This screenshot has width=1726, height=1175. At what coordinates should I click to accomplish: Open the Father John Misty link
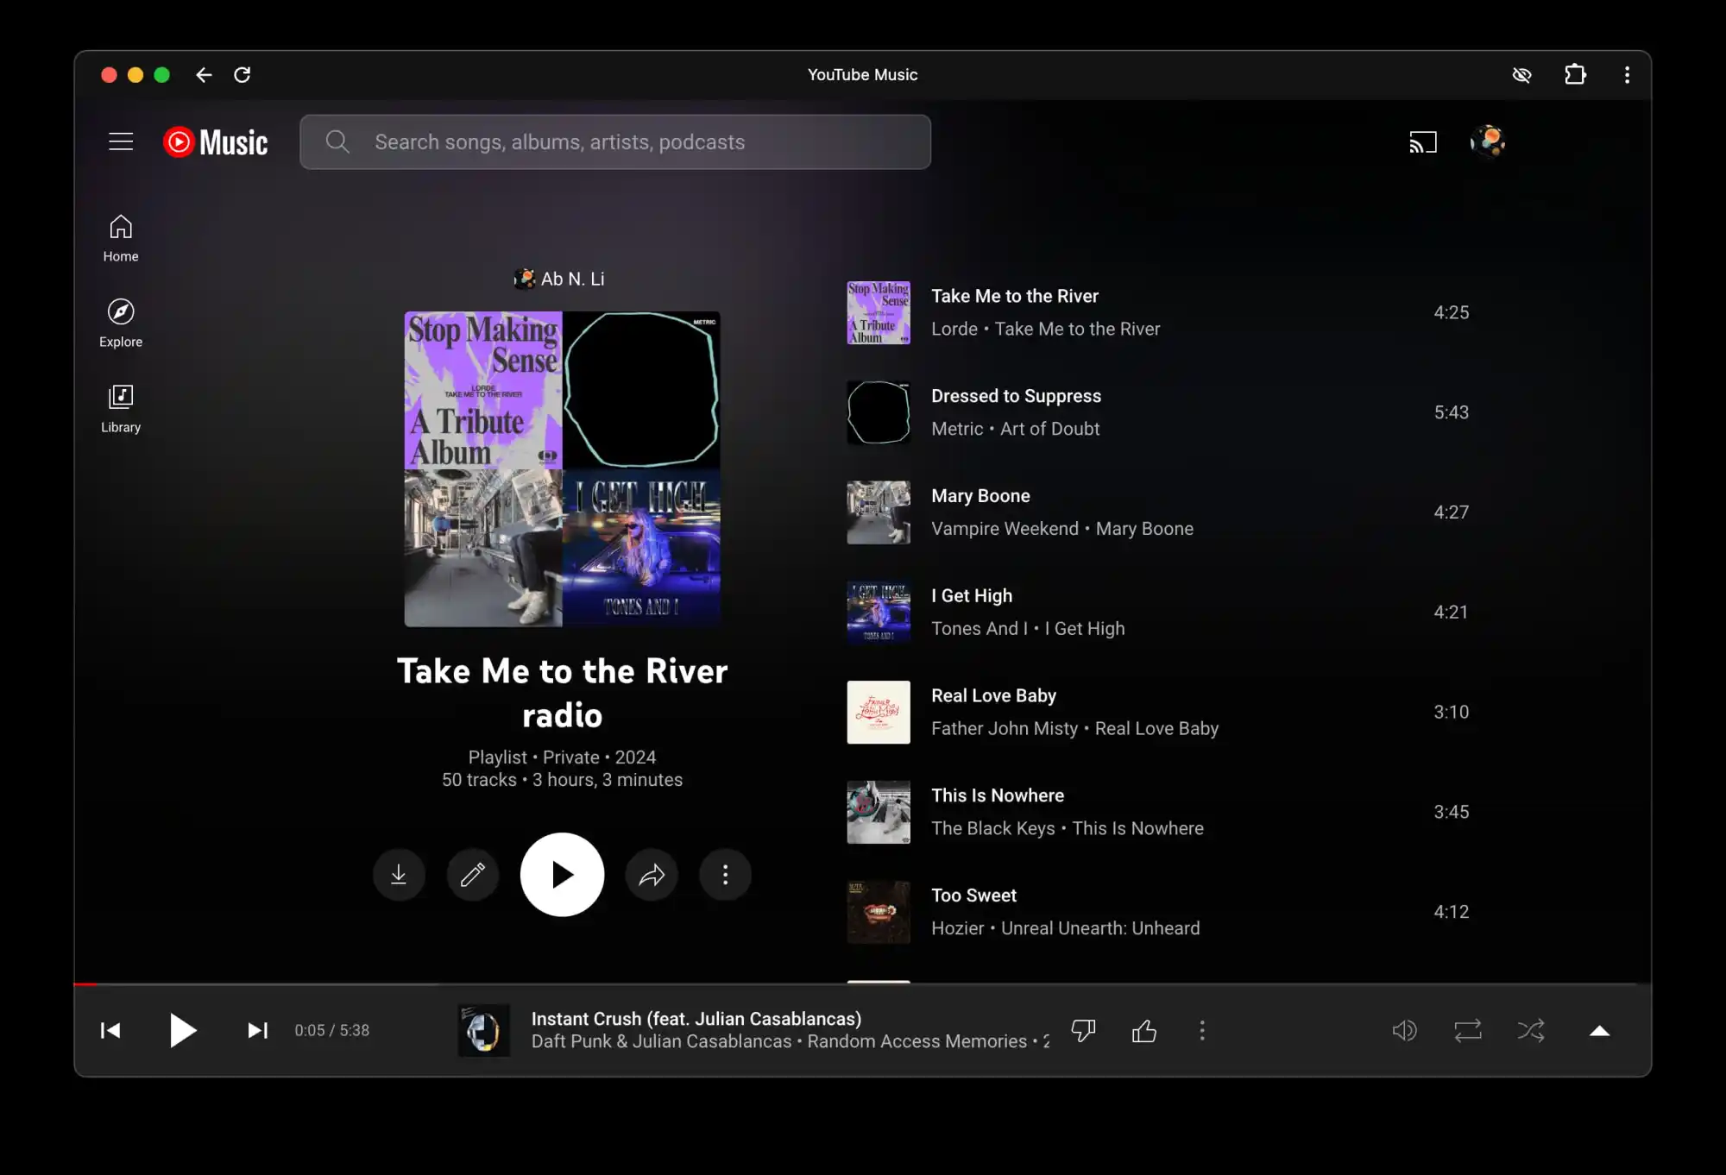click(1005, 729)
